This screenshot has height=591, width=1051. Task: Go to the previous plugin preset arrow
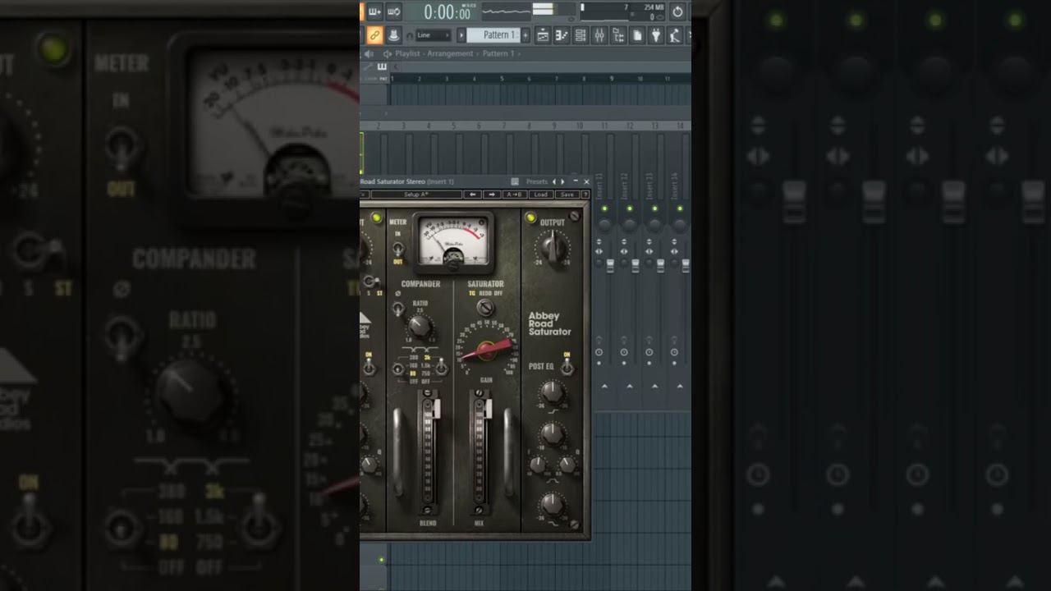553,181
